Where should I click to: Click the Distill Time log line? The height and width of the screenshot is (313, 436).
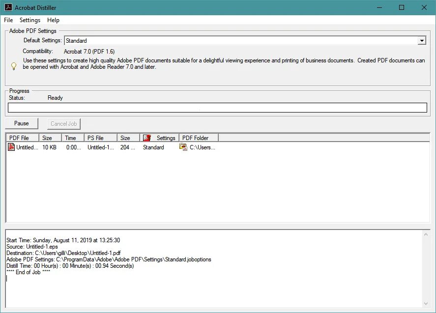[x=70, y=266]
